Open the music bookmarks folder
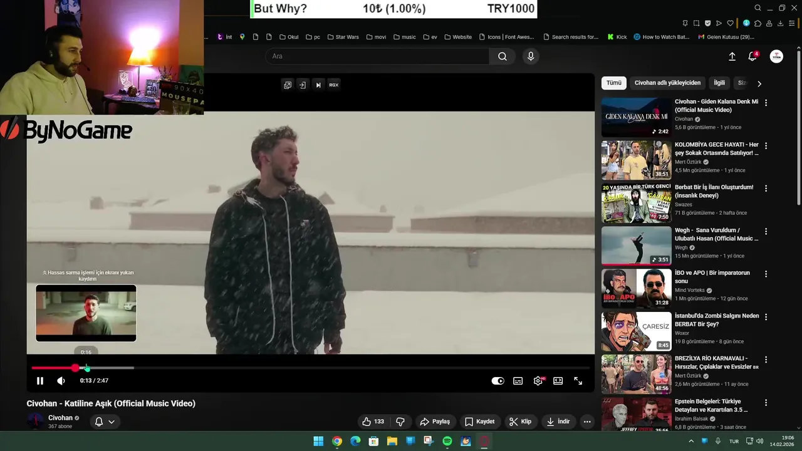 tap(405, 37)
